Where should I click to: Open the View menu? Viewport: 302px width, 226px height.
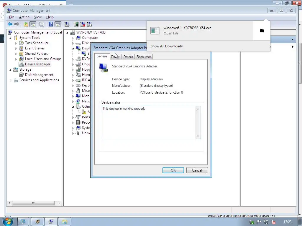click(x=38, y=17)
